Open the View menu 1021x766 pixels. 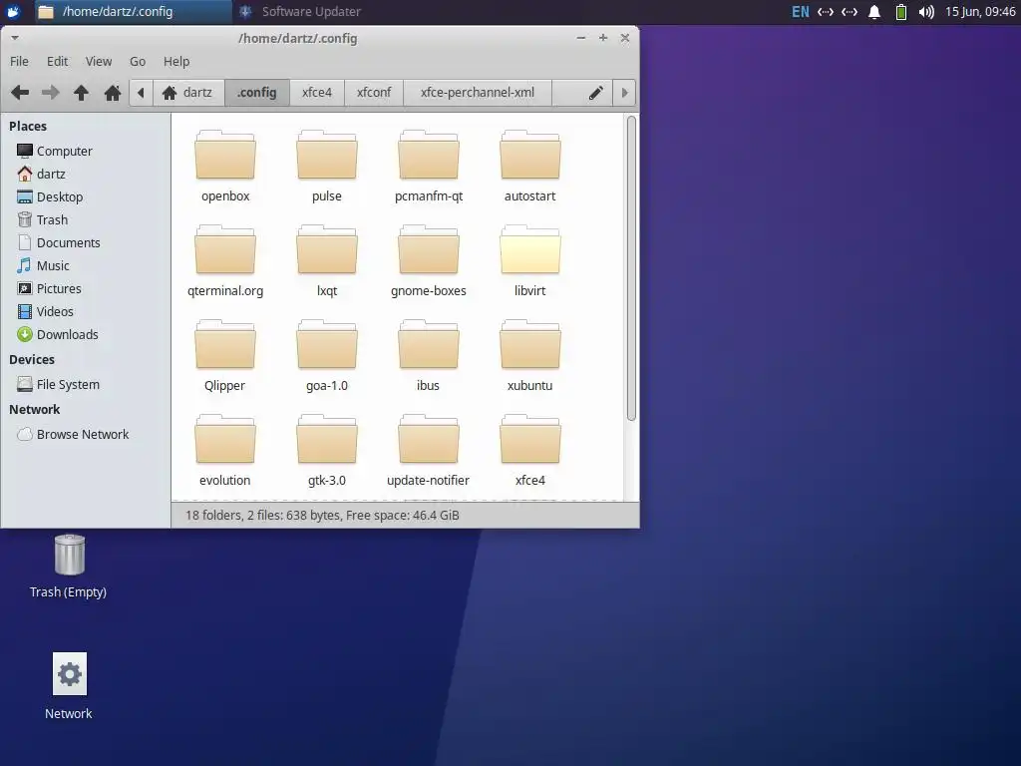(x=99, y=61)
